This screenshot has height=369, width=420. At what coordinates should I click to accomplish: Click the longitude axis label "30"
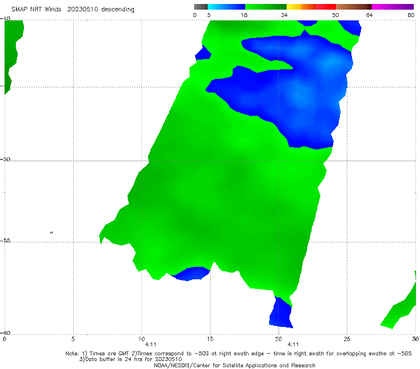(415, 339)
